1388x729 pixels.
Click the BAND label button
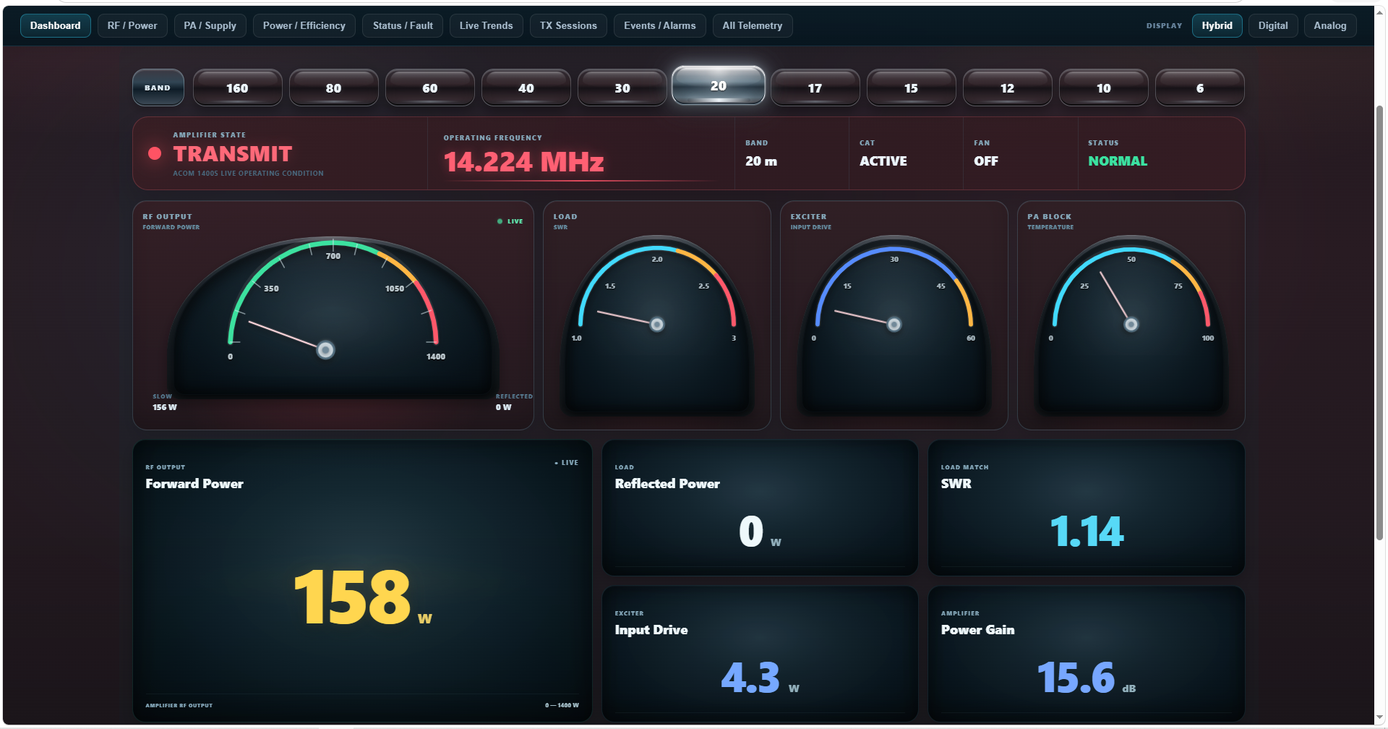[158, 88]
